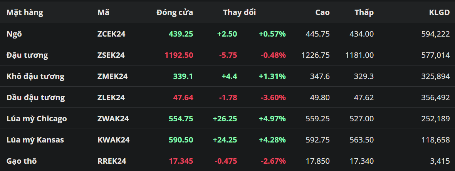
Task: Click the ZCEK24 contract code
Action: pyautogui.click(x=111, y=34)
